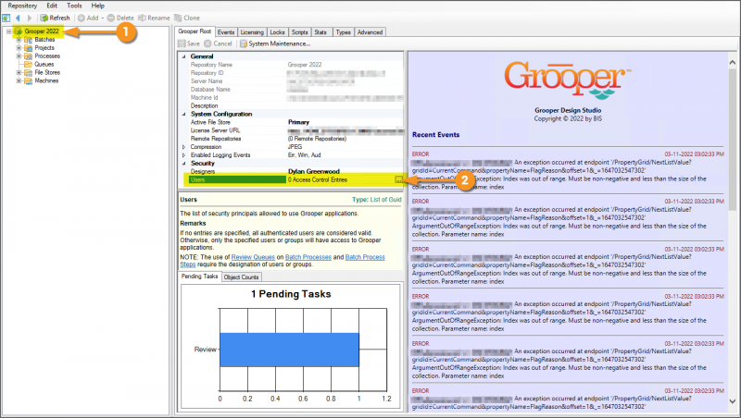Click the Clone toolbar button
Image resolution: width=741 pixels, height=418 pixels.
point(187,18)
